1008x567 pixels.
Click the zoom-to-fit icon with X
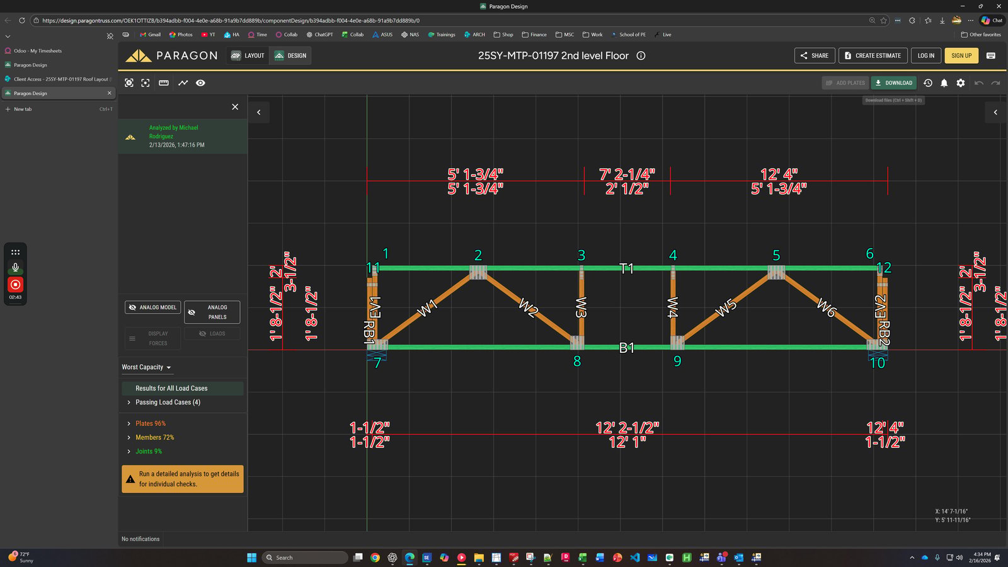(x=129, y=83)
